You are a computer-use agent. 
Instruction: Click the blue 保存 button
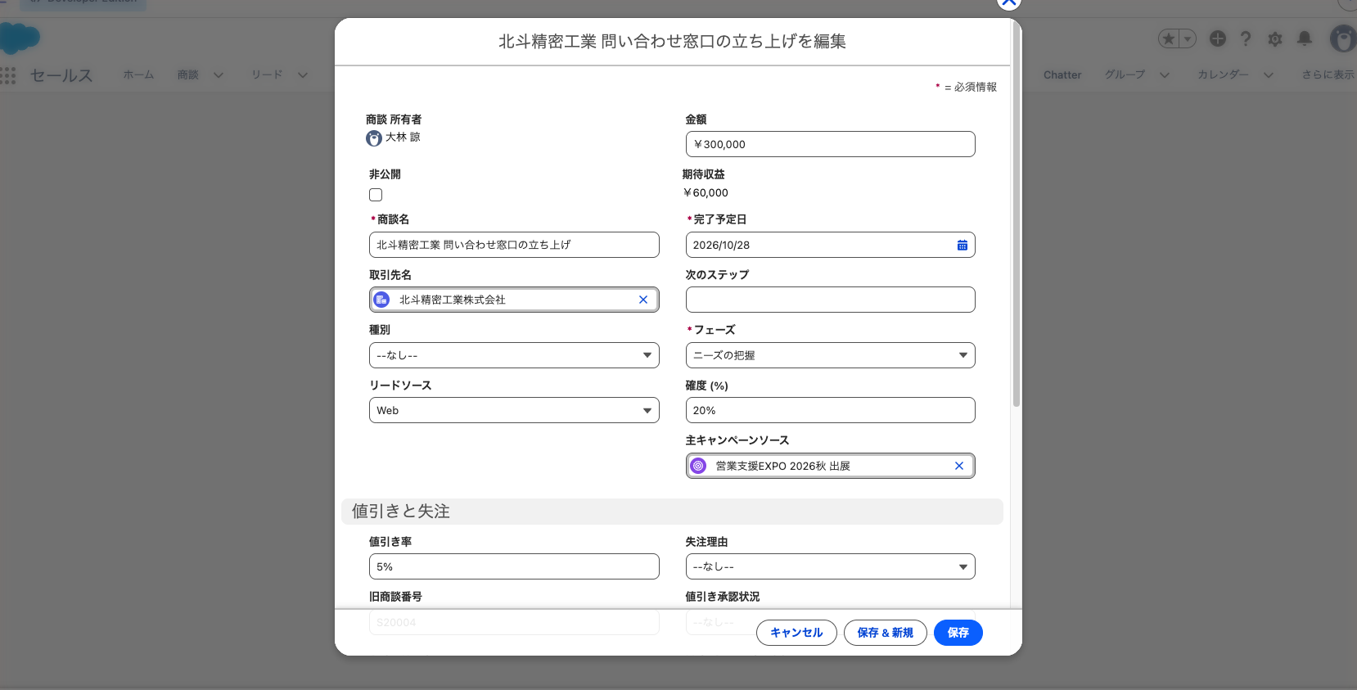tap(958, 633)
